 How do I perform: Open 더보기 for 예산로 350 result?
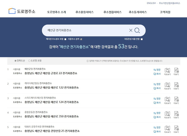(x=176, y=115)
